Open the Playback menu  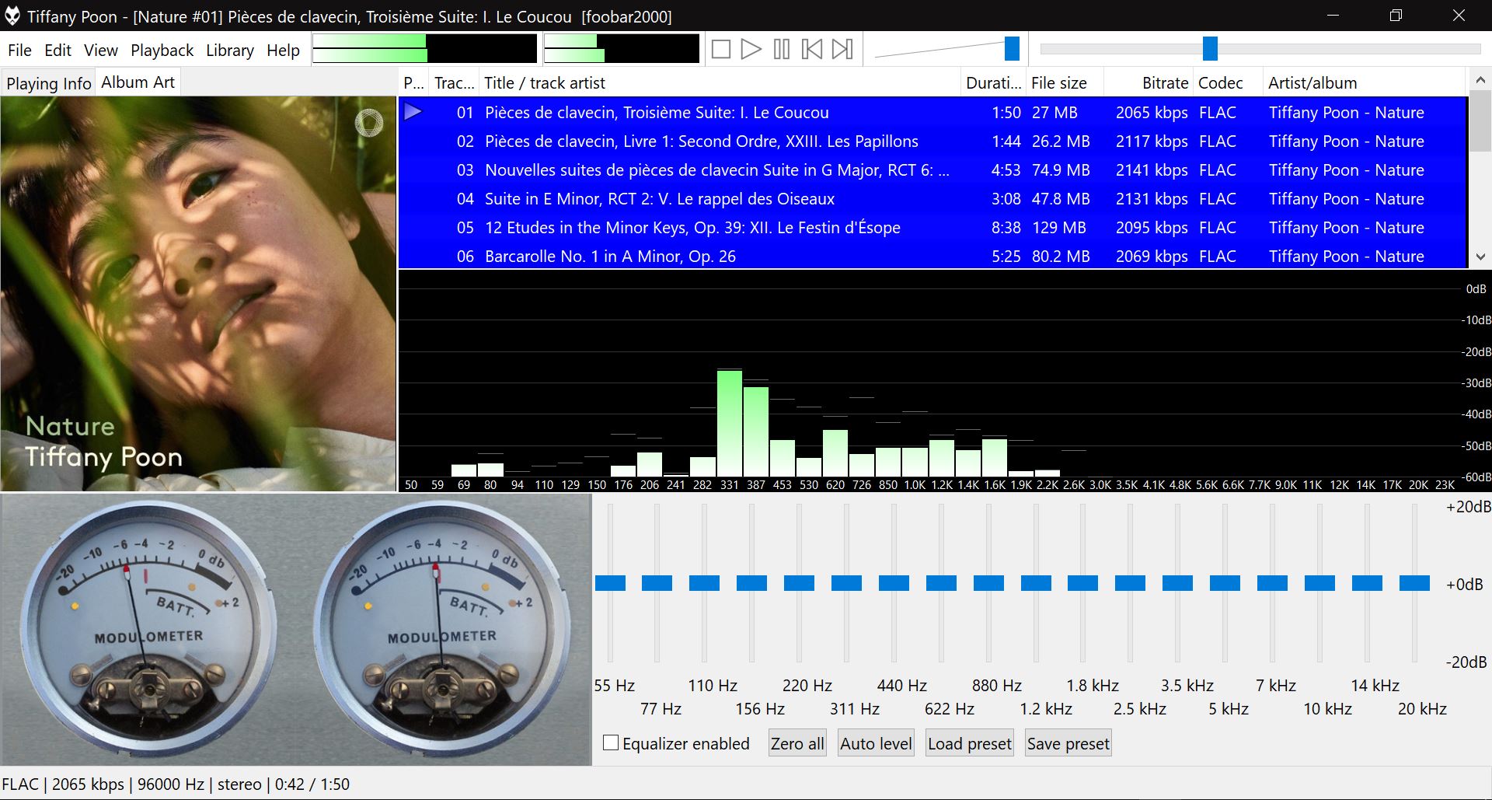click(162, 51)
